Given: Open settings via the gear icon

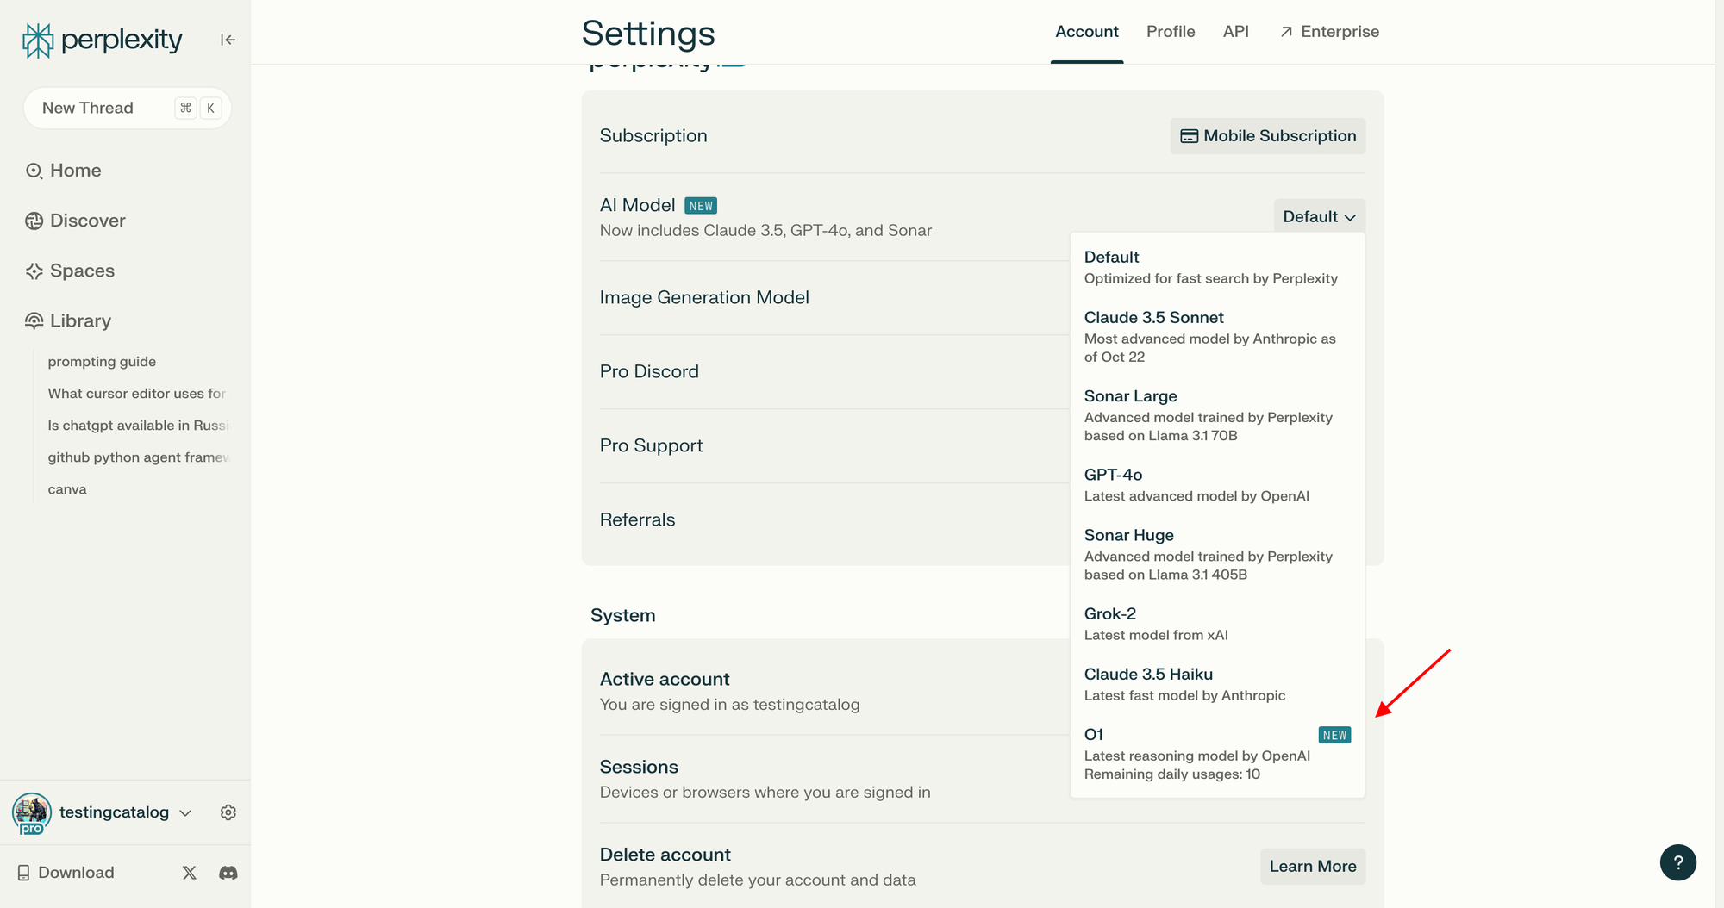Looking at the screenshot, I should (x=228, y=812).
